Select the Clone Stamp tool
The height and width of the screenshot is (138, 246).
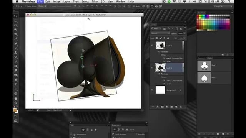16,53
